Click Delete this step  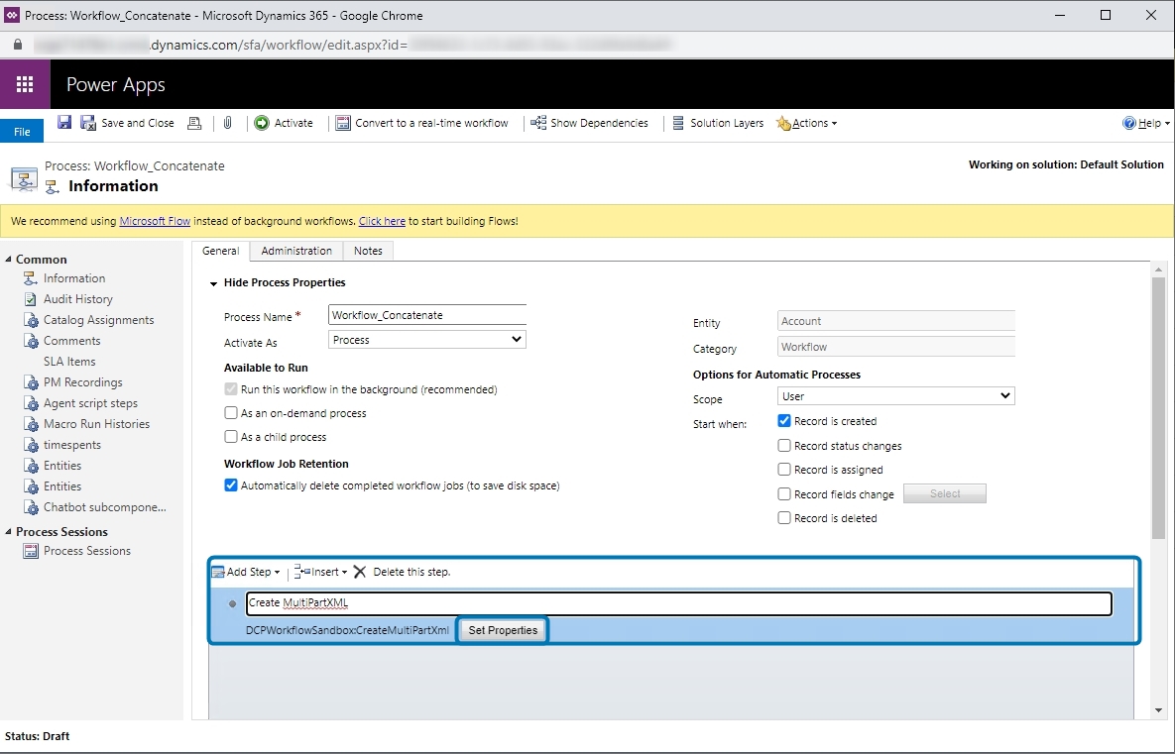click(x=402, y=572)
